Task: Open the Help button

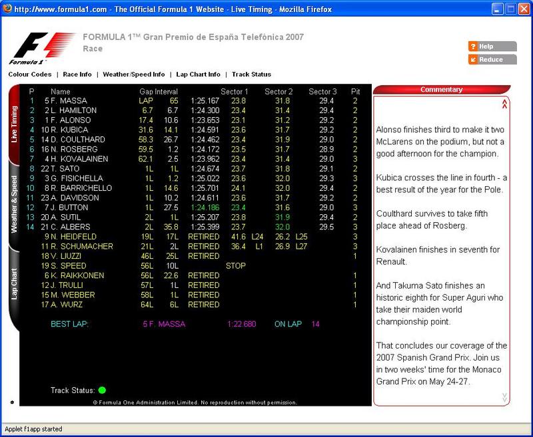Action: 492,47
